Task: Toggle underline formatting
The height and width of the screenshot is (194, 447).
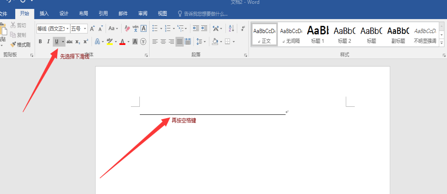Action: 57,42
